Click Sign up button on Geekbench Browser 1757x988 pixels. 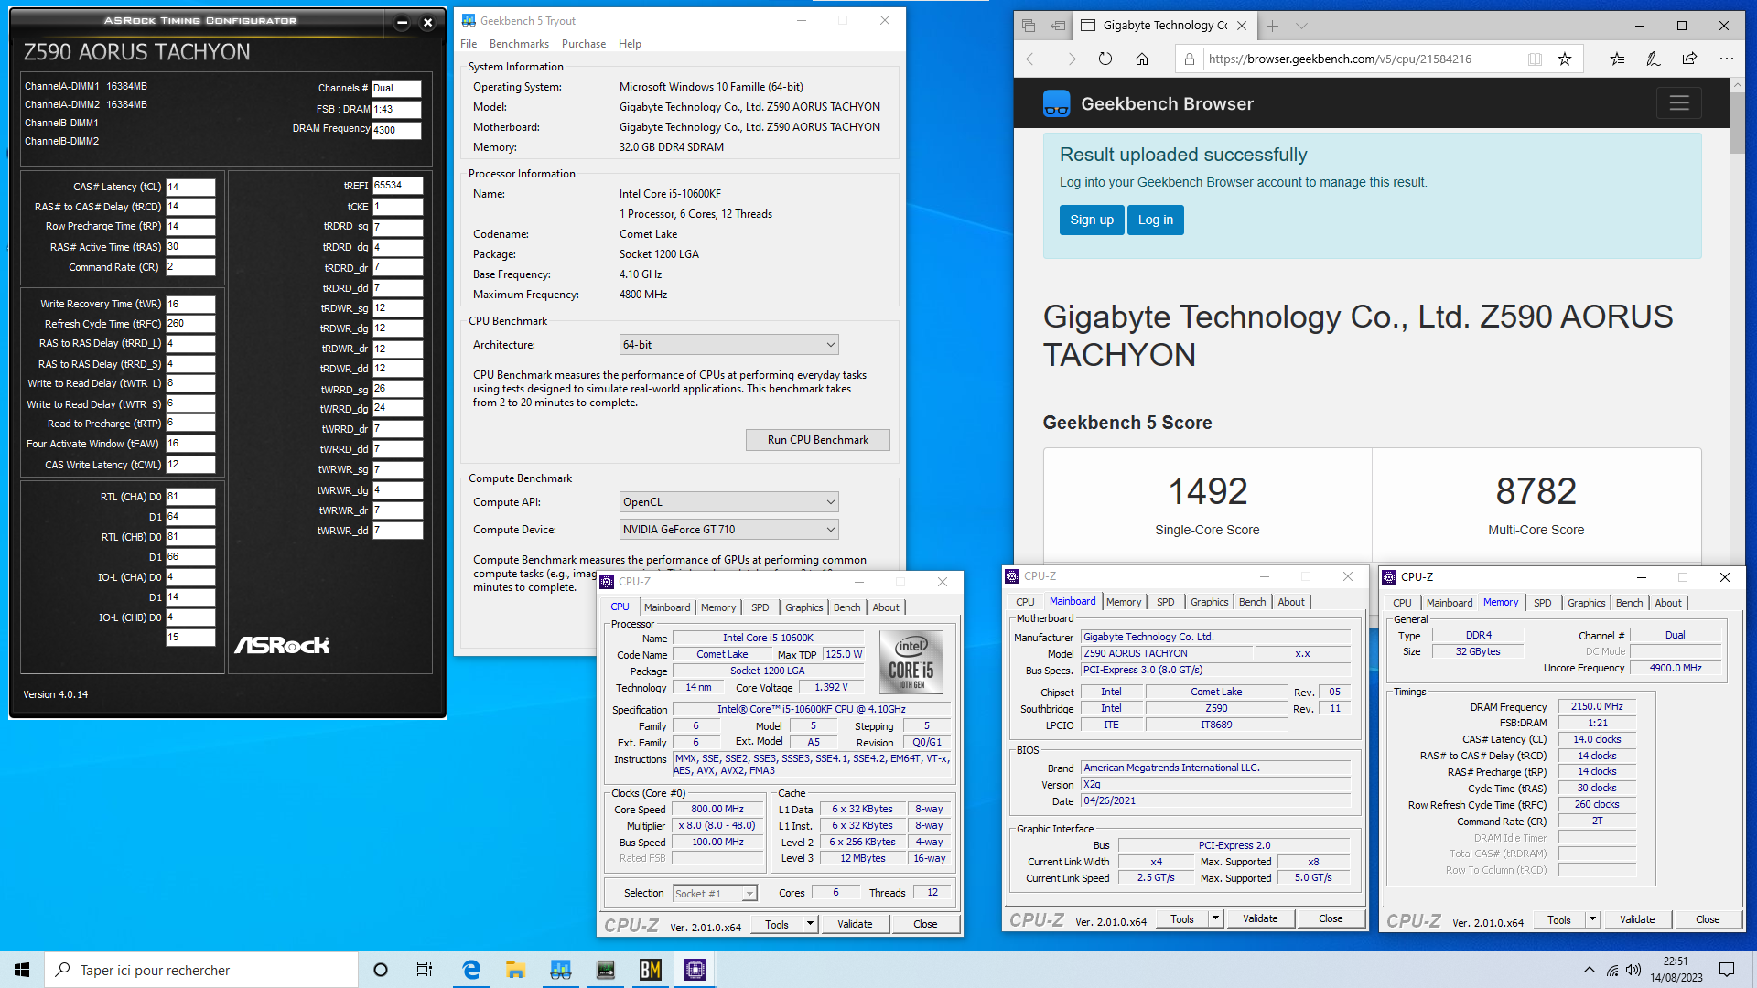1092,220
